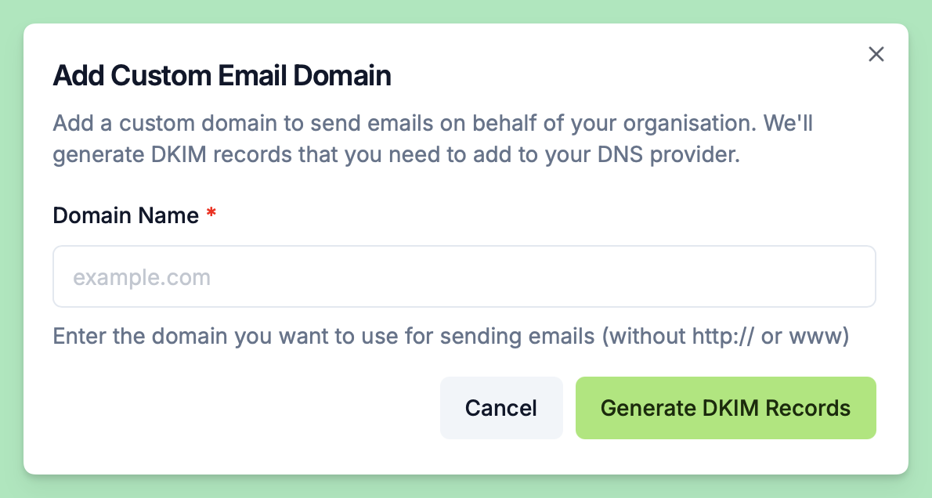Click the X icon in the dialog corner
Screen dimensions: 932x498
tap(876, 54)
